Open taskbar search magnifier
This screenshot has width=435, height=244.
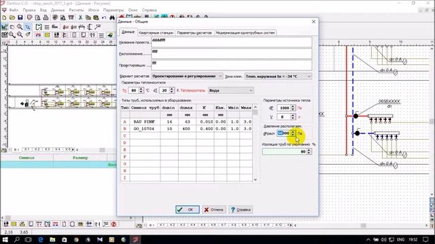click(16, 239)
